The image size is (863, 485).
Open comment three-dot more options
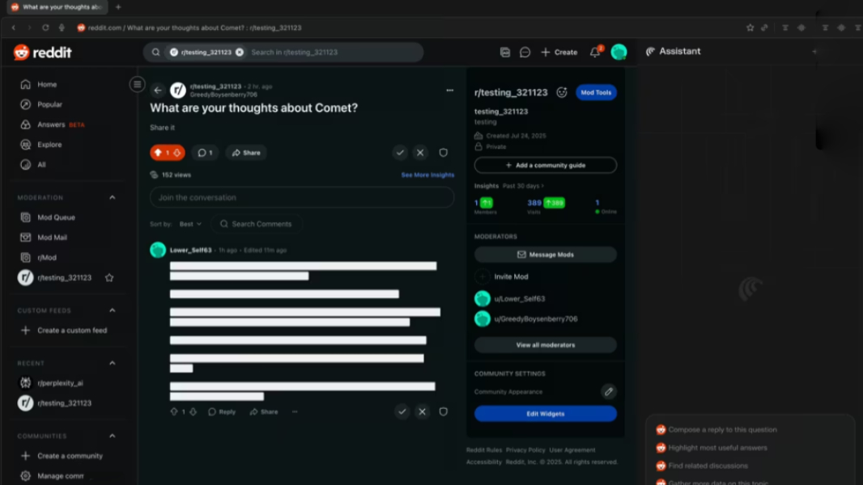pyautogui.click(x=295, y=411)
